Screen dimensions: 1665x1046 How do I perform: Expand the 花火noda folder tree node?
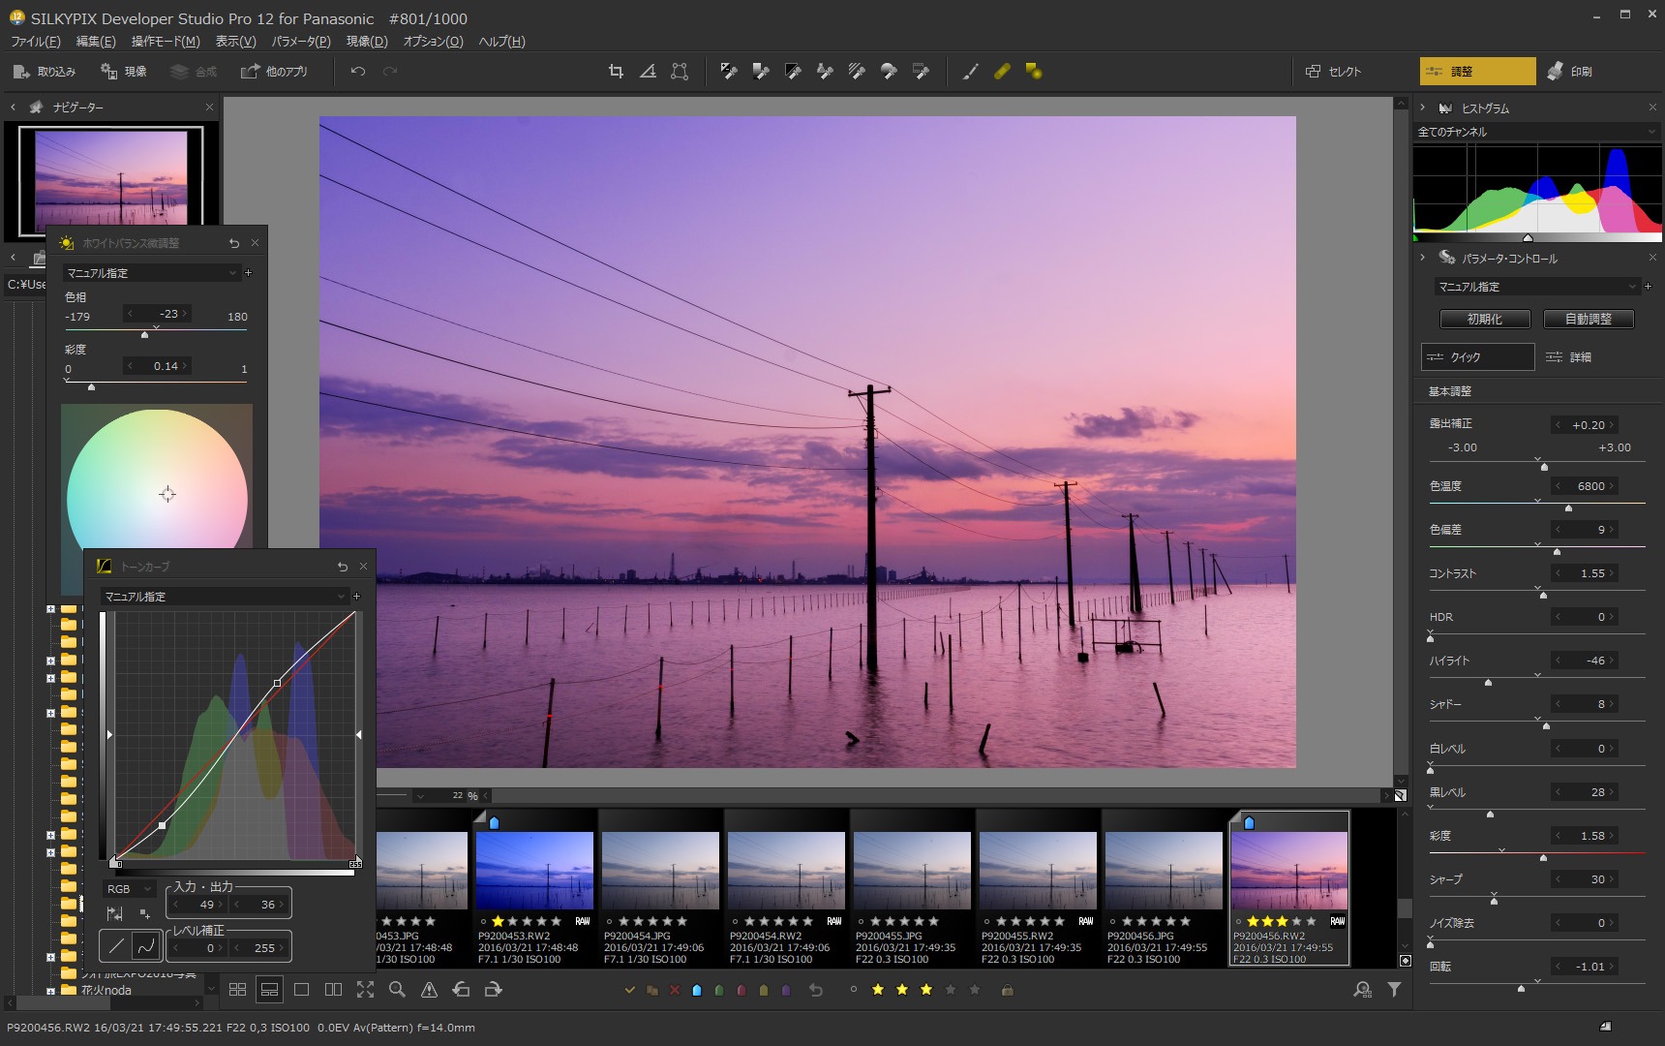coord(50,991)
